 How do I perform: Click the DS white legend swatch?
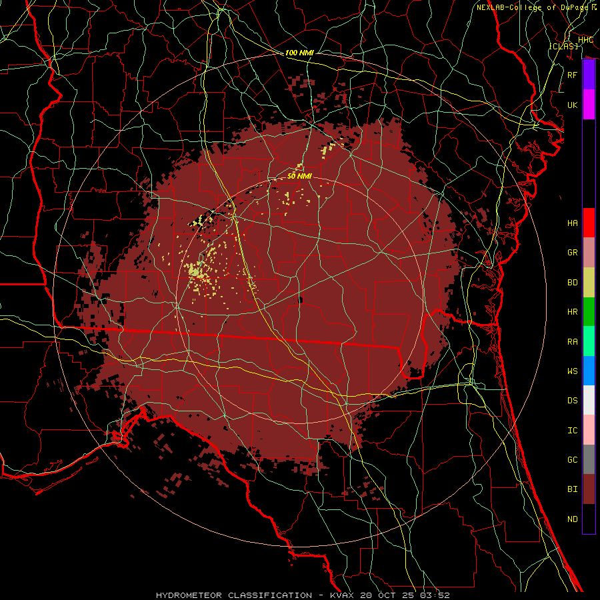coord(589,400)
